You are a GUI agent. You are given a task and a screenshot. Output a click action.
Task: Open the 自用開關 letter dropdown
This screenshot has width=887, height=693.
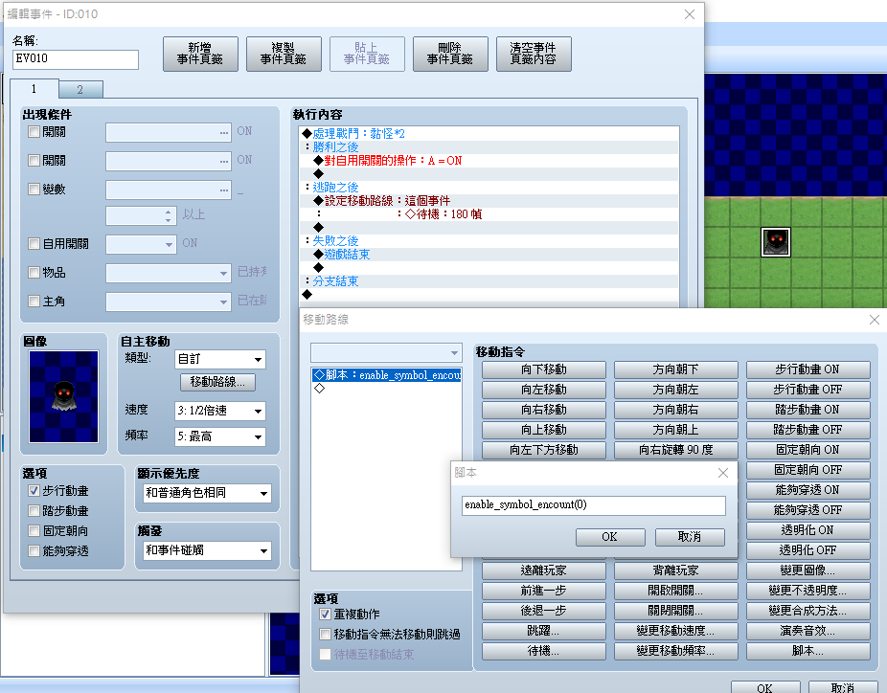point(141,244)
